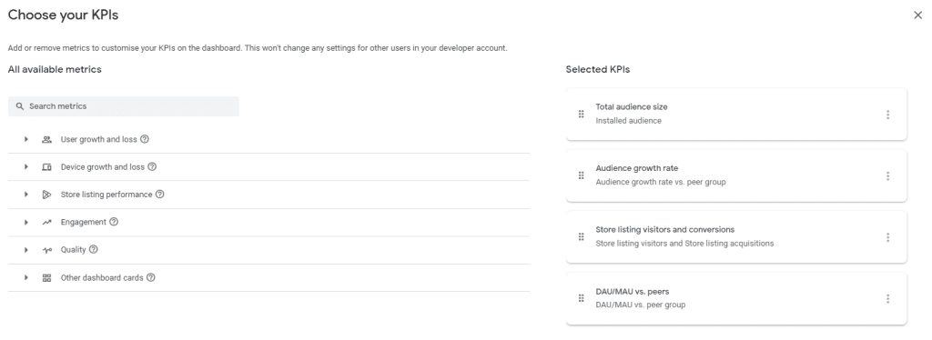The height and width of the screenshot is (340, 932).
Task: Click the Engagement trending arrow icon
Action: click(47, 223)
